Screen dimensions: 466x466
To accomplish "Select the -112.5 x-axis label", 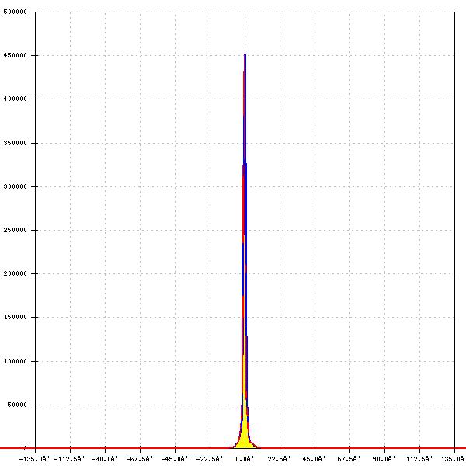I will pyautogui.click(x=70, y=459).
